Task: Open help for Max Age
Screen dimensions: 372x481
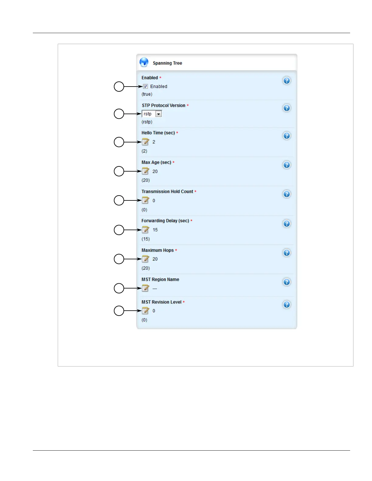Action: pyautogui.click(x=287, y=165)
